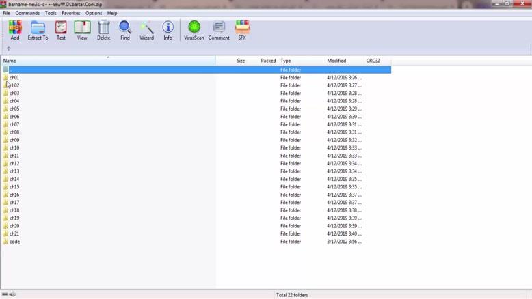
Task: Open the Favorites menu
Action: pyautogui.click(x=70, y=13)
